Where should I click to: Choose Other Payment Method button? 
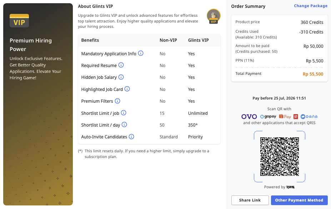[299, 200]
